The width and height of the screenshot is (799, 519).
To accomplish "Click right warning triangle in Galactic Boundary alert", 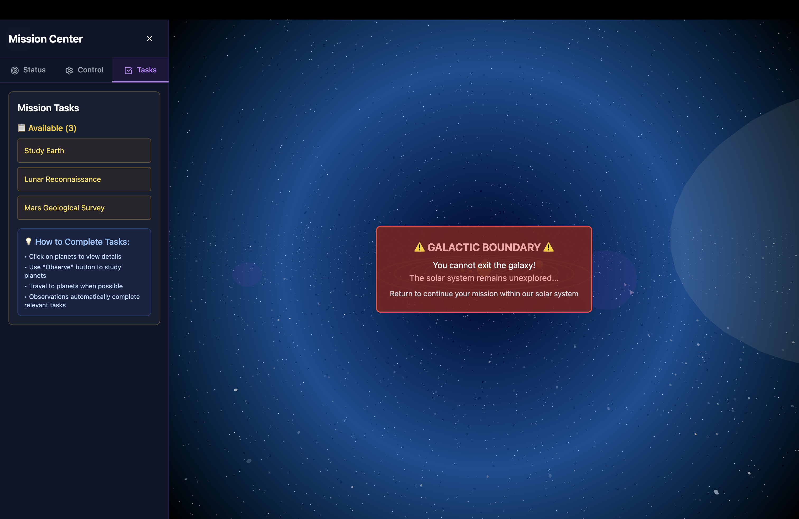I will pyautogui.click(x=548, y=247).
